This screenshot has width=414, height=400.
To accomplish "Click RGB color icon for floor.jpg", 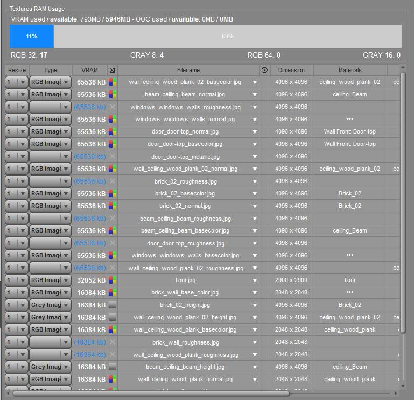I will click(x=113, y=280).
